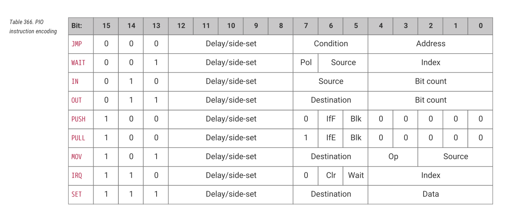The image size is (506, 211).
Task: Click the "Table 366. PIO instruction encoding" caption
Action: (x=33, y=26)
